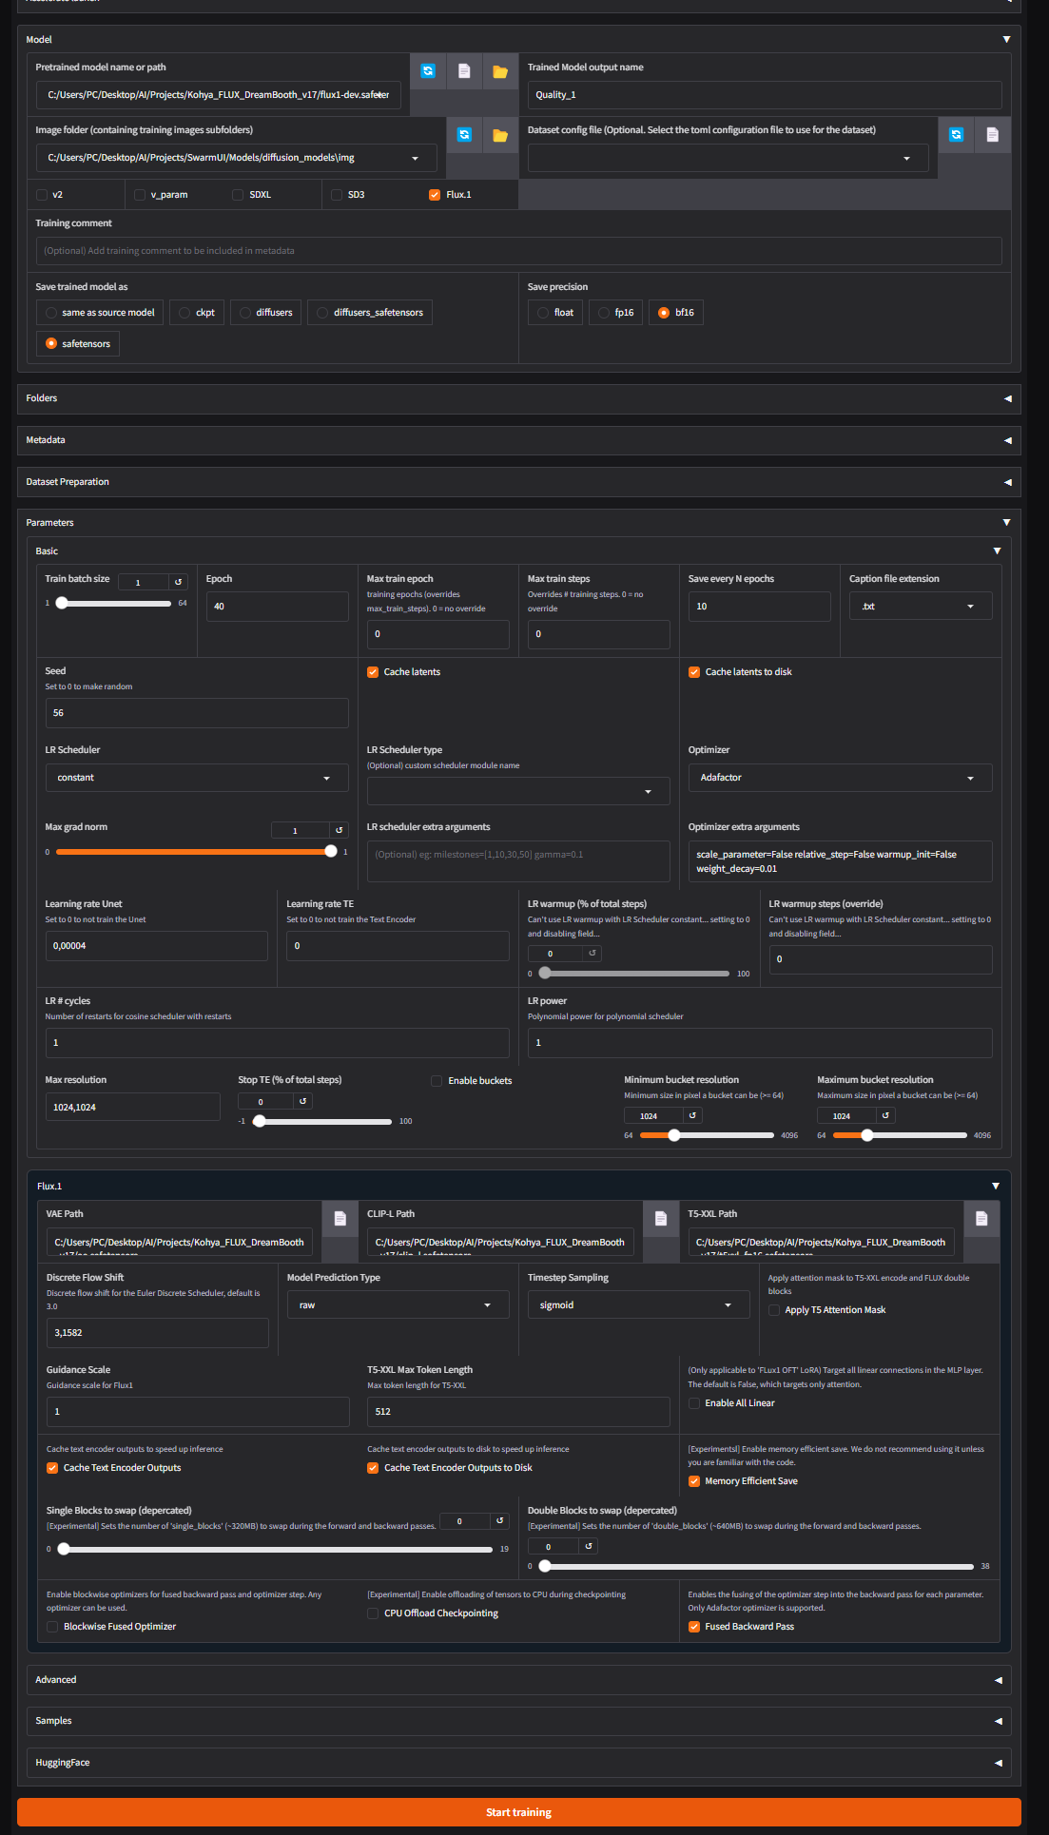This screenshot has height=1835, width=1049.
Task: Uncheck the Flux.1 checkbox
Action: click(435, 195)
